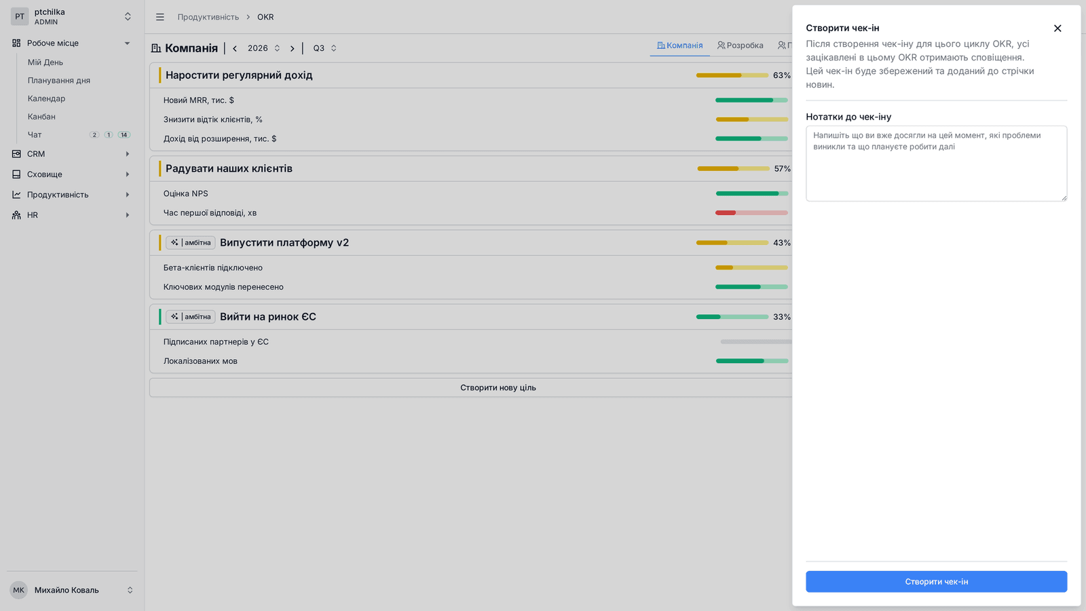Open the Сховище sidebar icon
The height and width of the screenshot is (611, 1086).
point(16,174)
